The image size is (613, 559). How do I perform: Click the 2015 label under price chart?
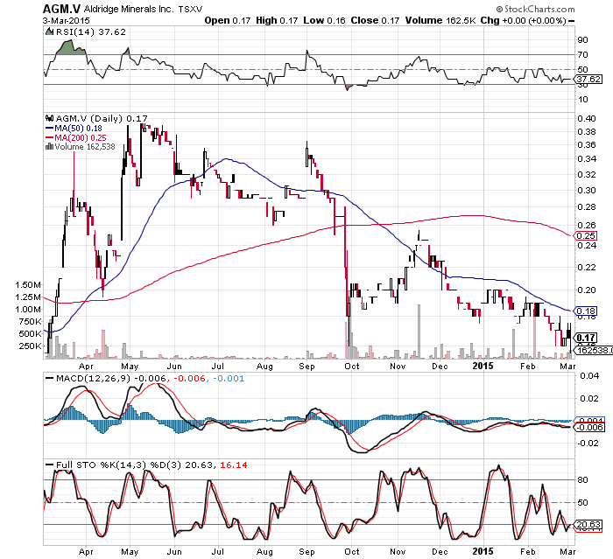tap(483, 366)
